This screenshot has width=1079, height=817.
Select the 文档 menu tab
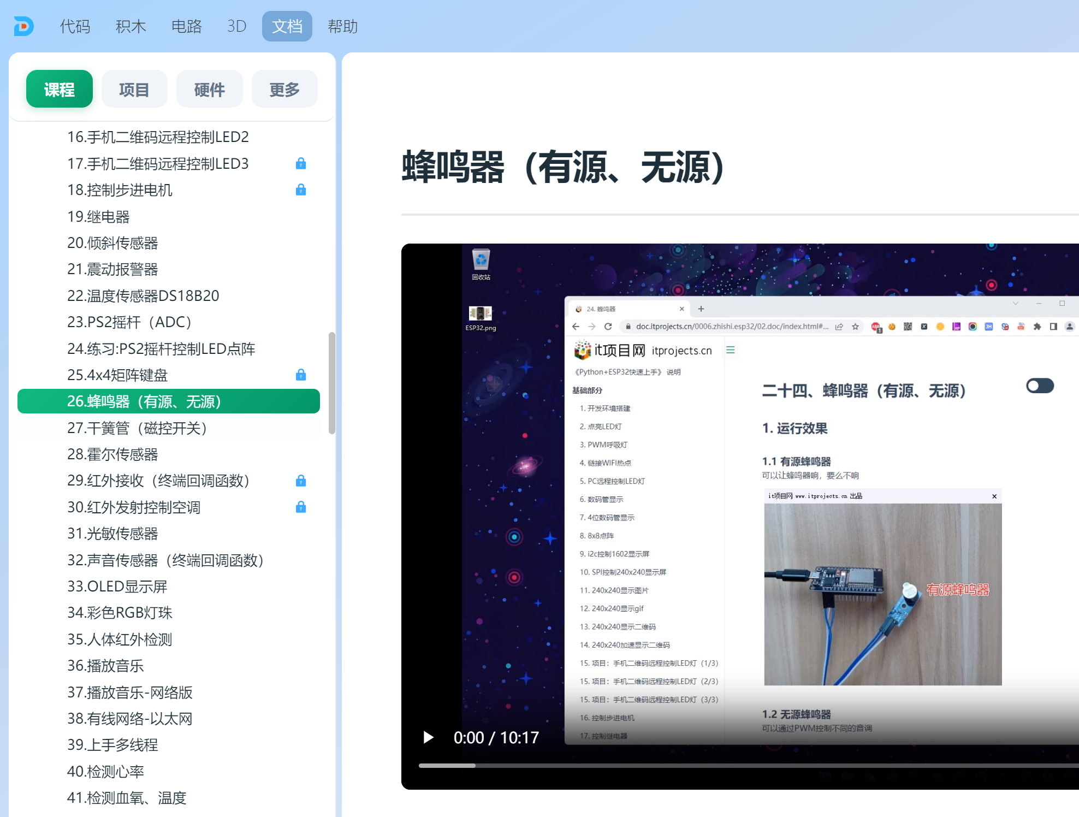point(287,26)
